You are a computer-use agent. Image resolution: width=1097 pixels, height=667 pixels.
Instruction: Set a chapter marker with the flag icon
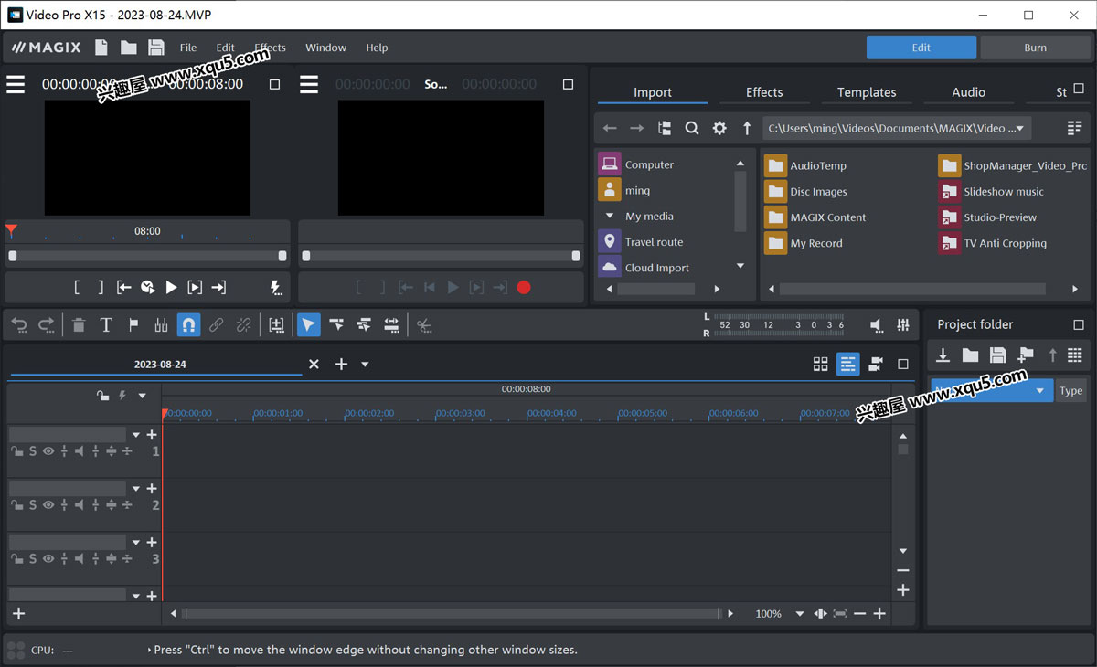point(133,324)
